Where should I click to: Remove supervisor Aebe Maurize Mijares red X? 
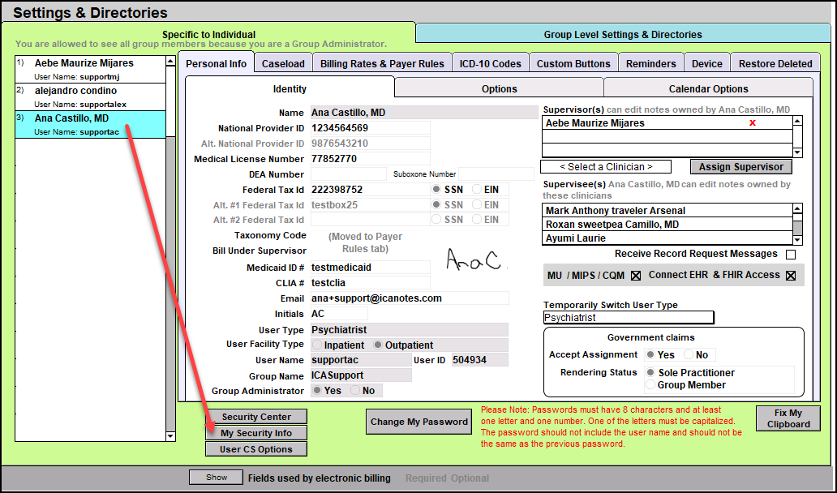coord(753,123)
